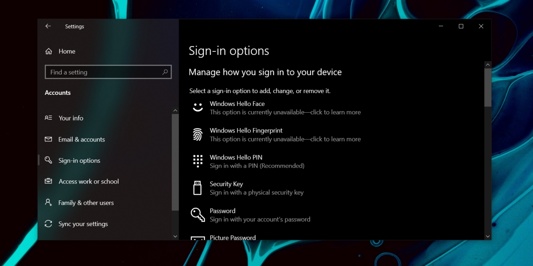Screen dimensions: 533x266
Task: Click the Windows Hello Fingerprint icon
Action: (198, 134)
